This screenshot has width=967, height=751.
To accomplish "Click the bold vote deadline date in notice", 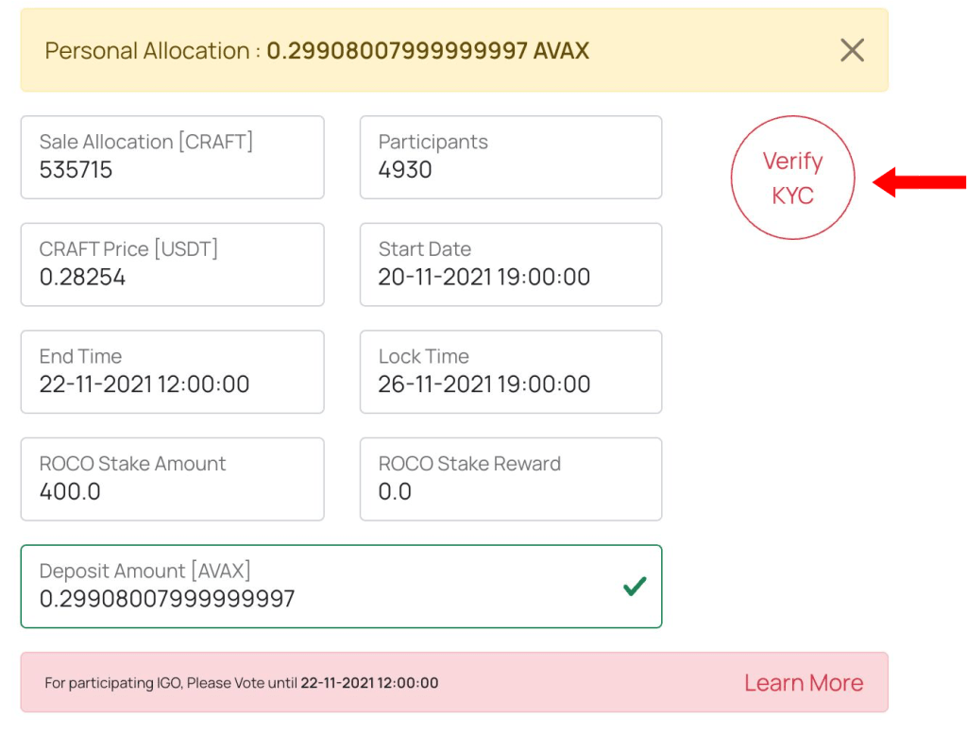I will (369, 683).
